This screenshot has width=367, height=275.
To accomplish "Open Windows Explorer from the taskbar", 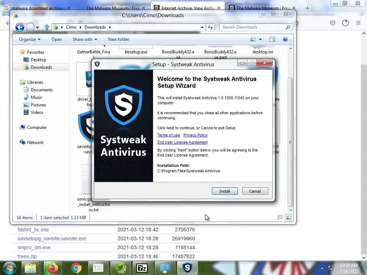I will pos(30,268).
